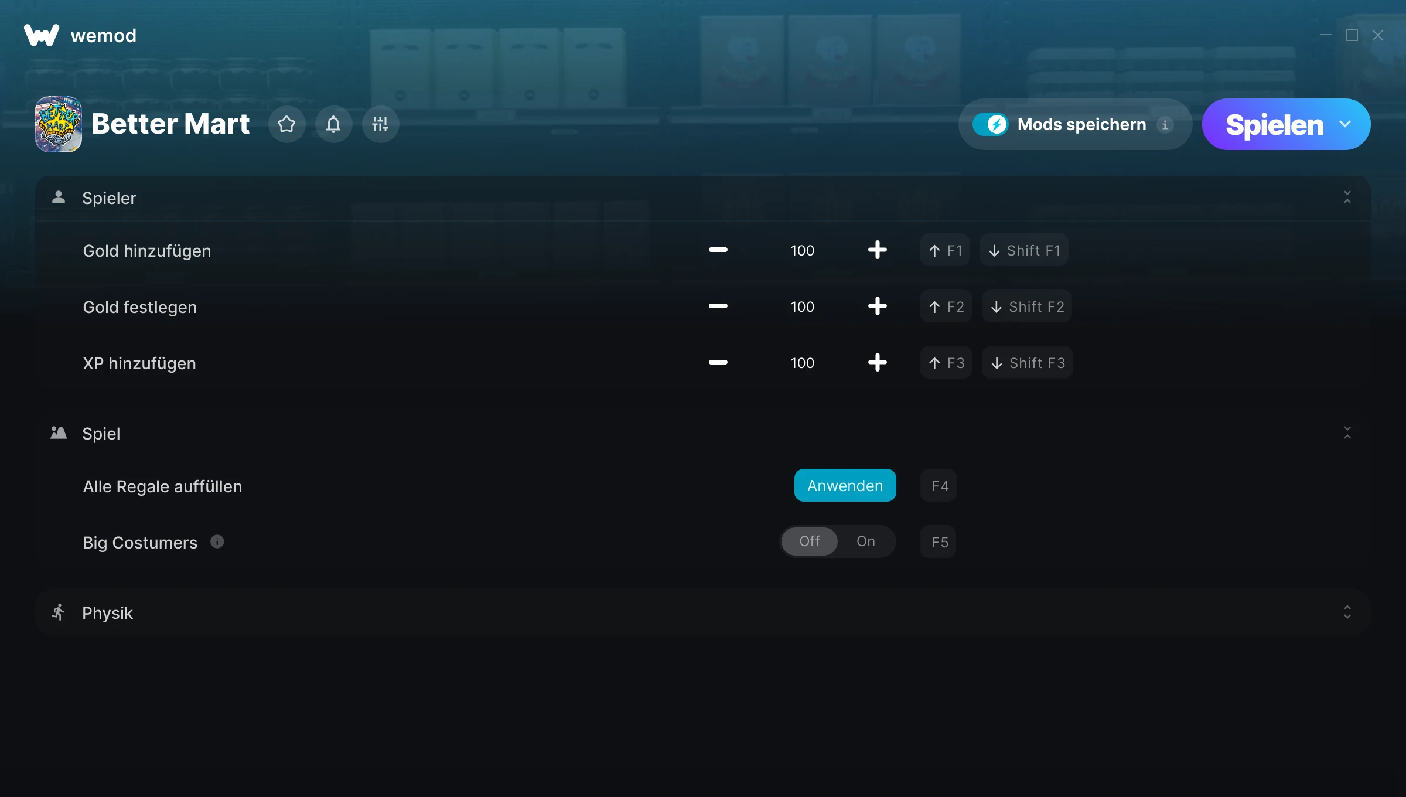Click plus icon for XP hinzufügen

click(877, 363)
